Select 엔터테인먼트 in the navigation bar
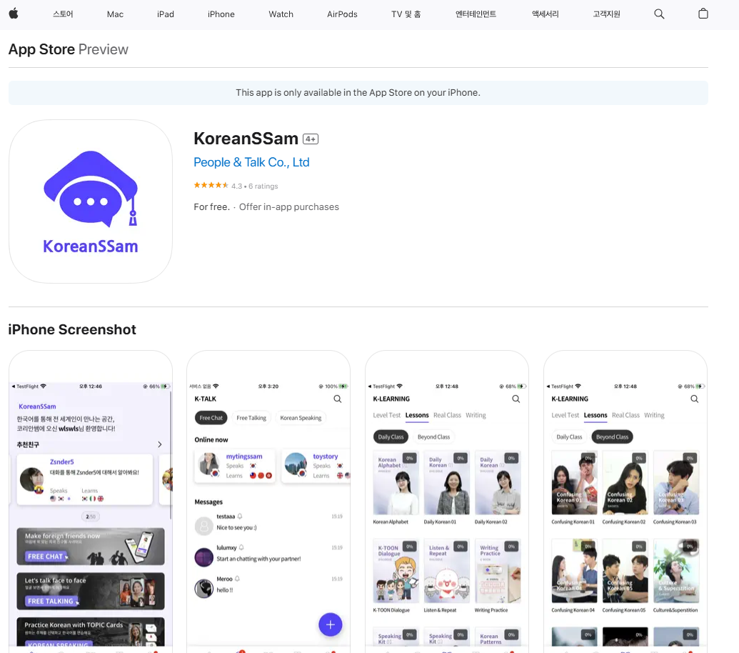Screen dimensions: 739x653 476,14
